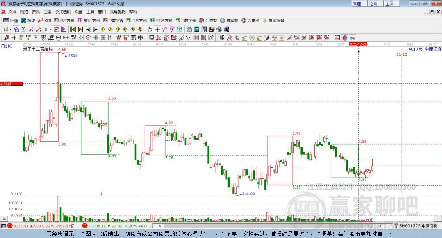Toggle the infinity loop icon

click(352, 38)
